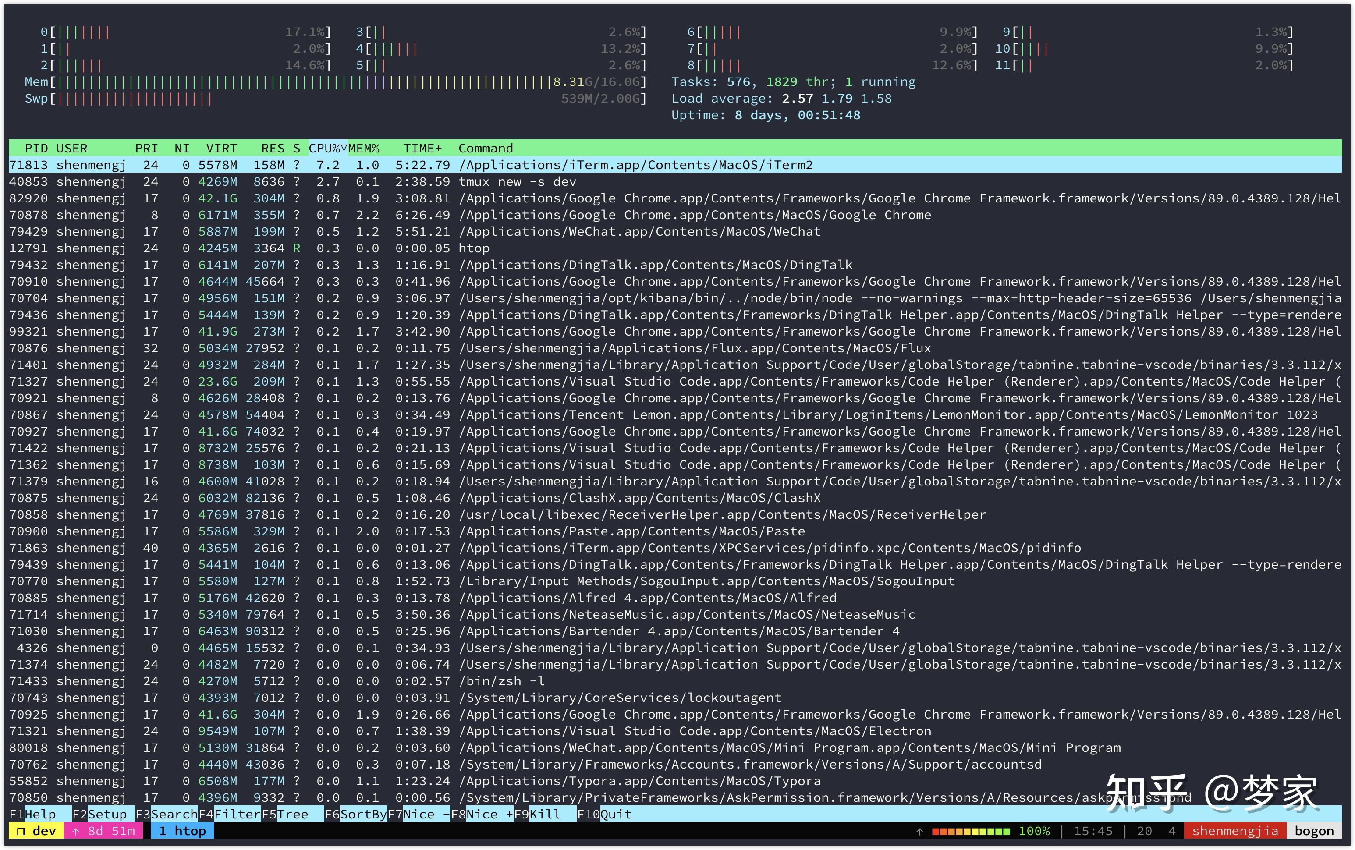The width and height of the screenshot is (1355, 850).
Task: Click F10 Quit to exit htop
Action: pyautogui.click(x=604, y=814)
